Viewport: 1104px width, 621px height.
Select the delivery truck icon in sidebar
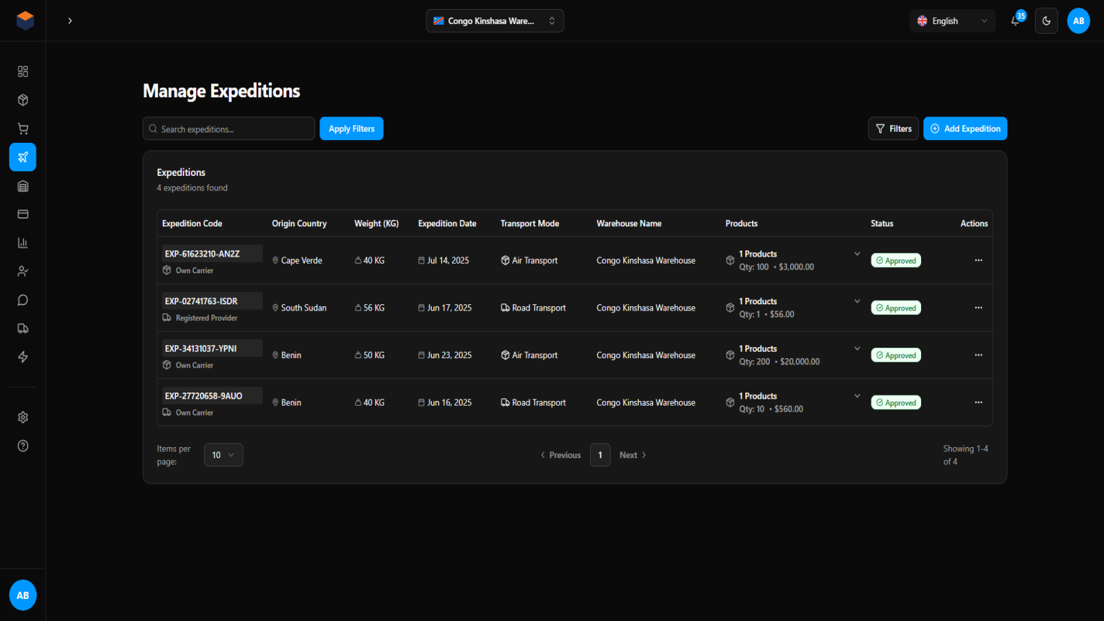click(22, 328)
